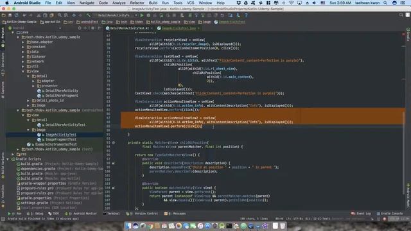This screenshot has height=231, width=411.
Task: Open toolbar Help question mark icon
Action: pyautogui.click(x=246, y=15)
